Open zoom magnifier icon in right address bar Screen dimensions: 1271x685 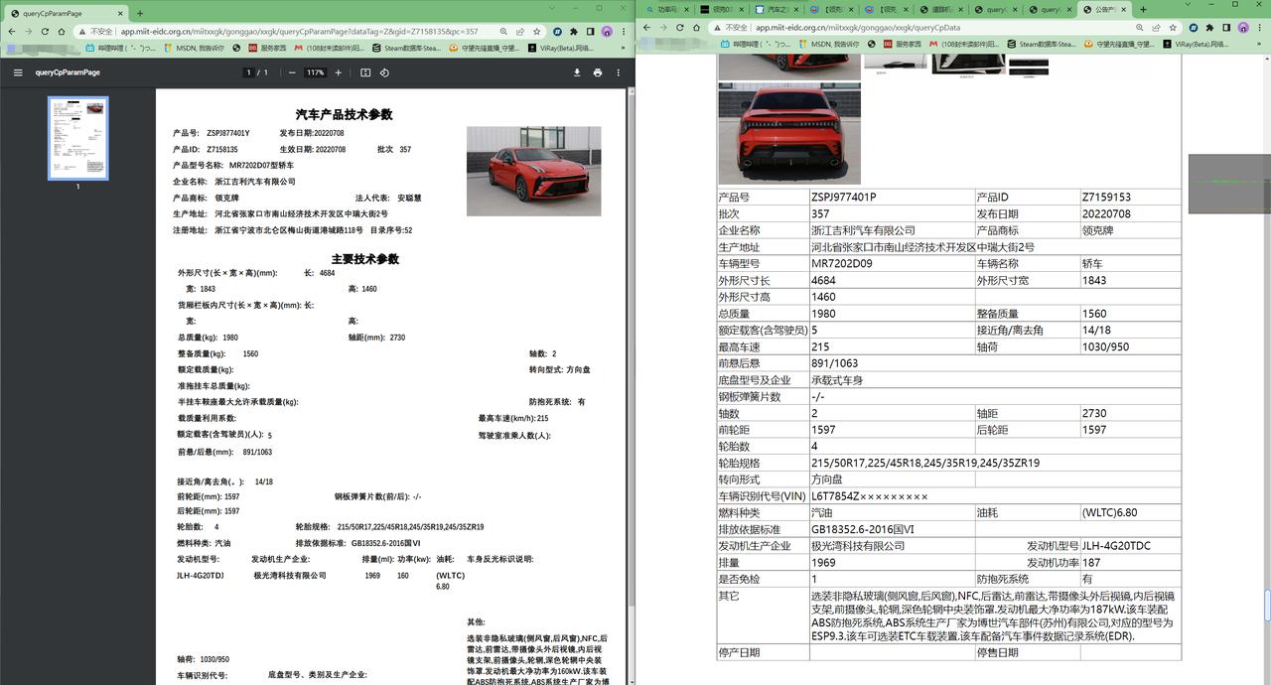click(x=1140, y=28)
